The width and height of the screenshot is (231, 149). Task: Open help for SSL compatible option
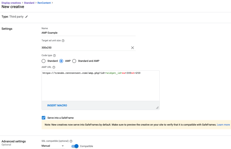coord(71,141)
